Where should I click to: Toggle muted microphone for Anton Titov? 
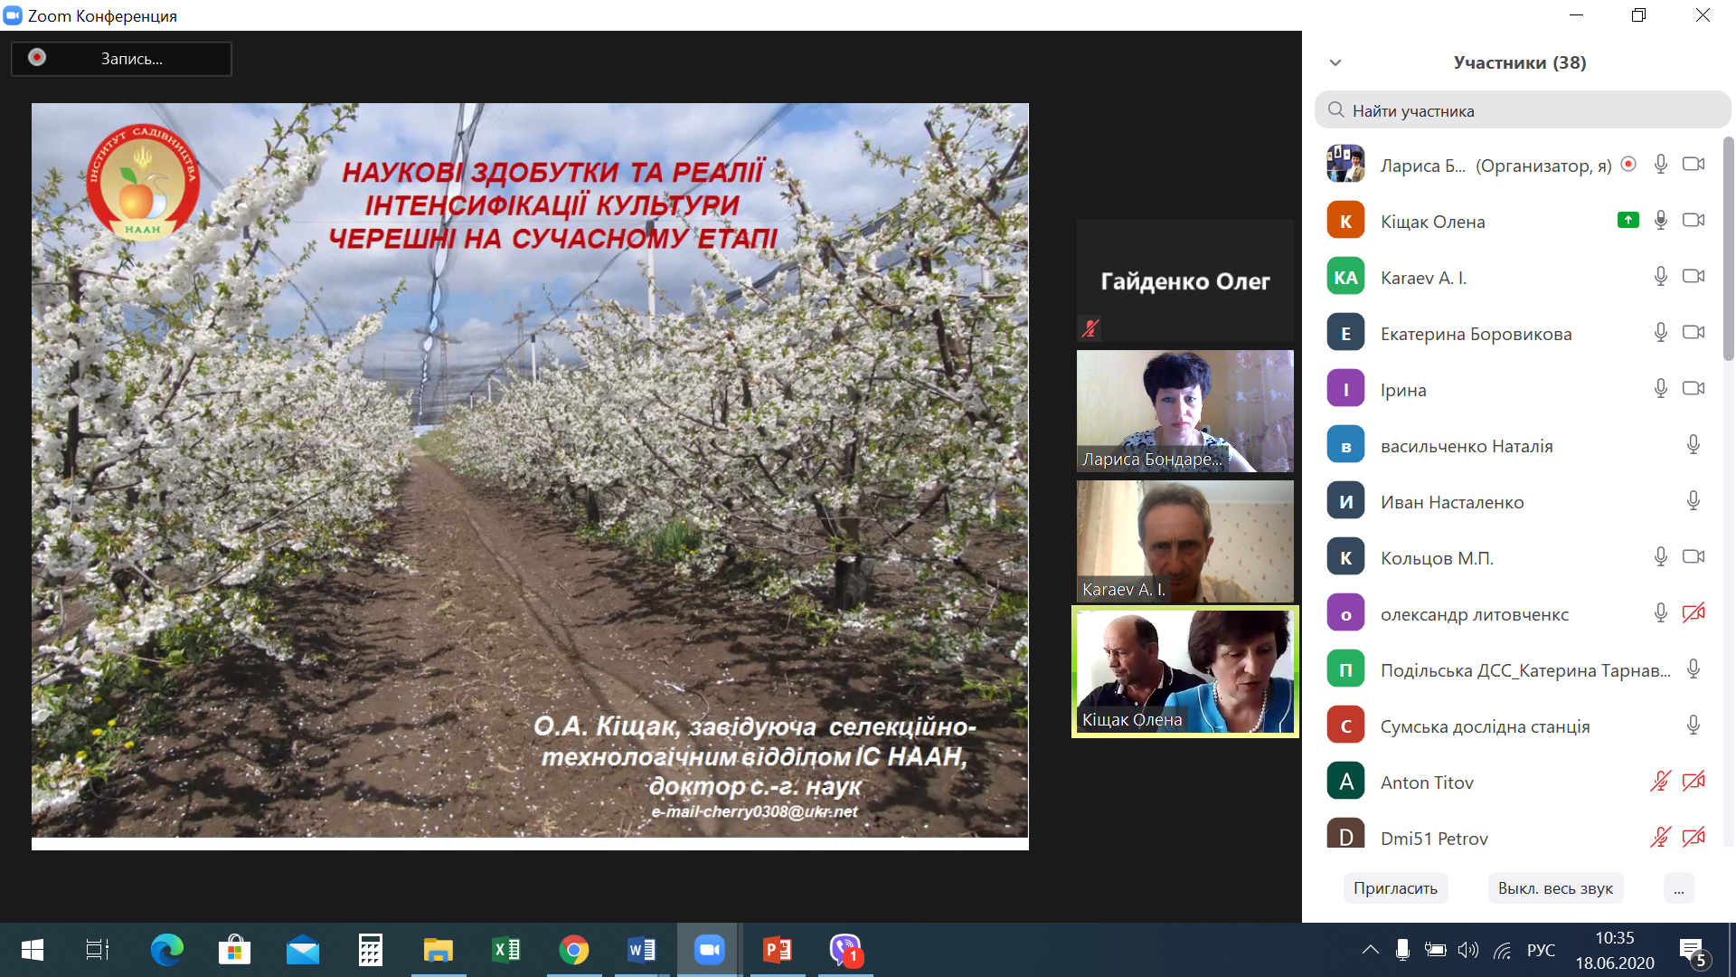click(x=1660, y=782)
